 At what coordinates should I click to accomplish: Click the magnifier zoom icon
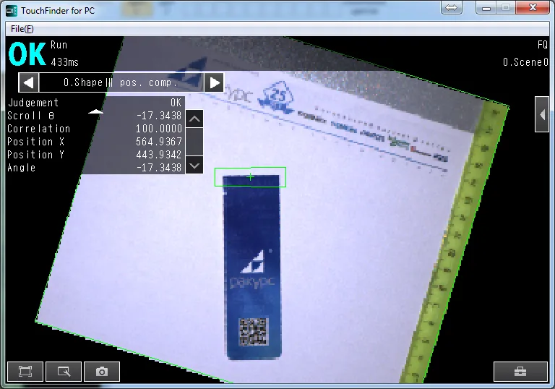pyautogui.click(x=64, y=372)
